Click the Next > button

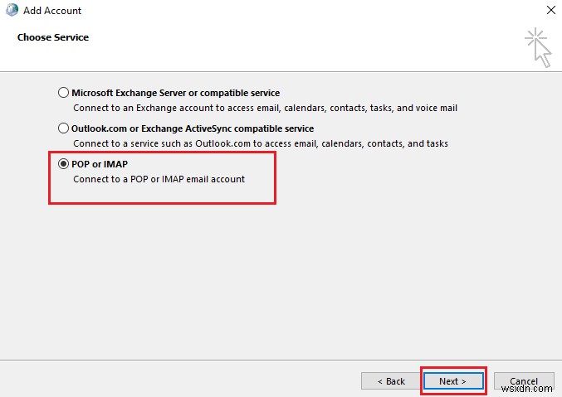(453, 381)
